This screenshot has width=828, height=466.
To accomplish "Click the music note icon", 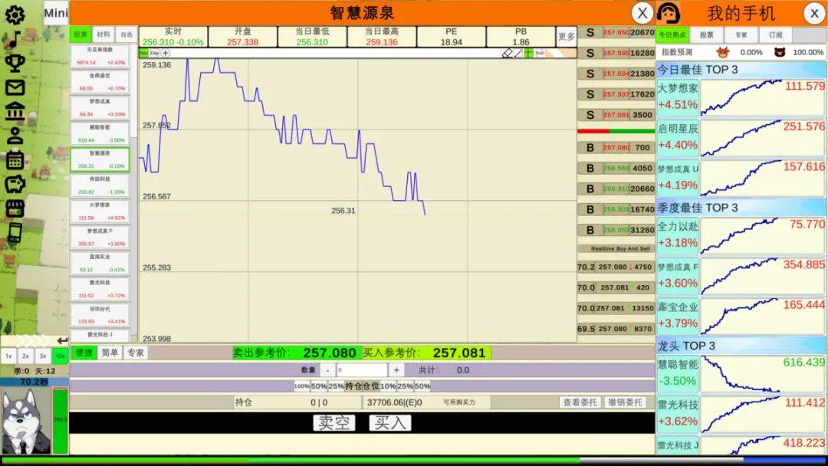I will [15, 38].
